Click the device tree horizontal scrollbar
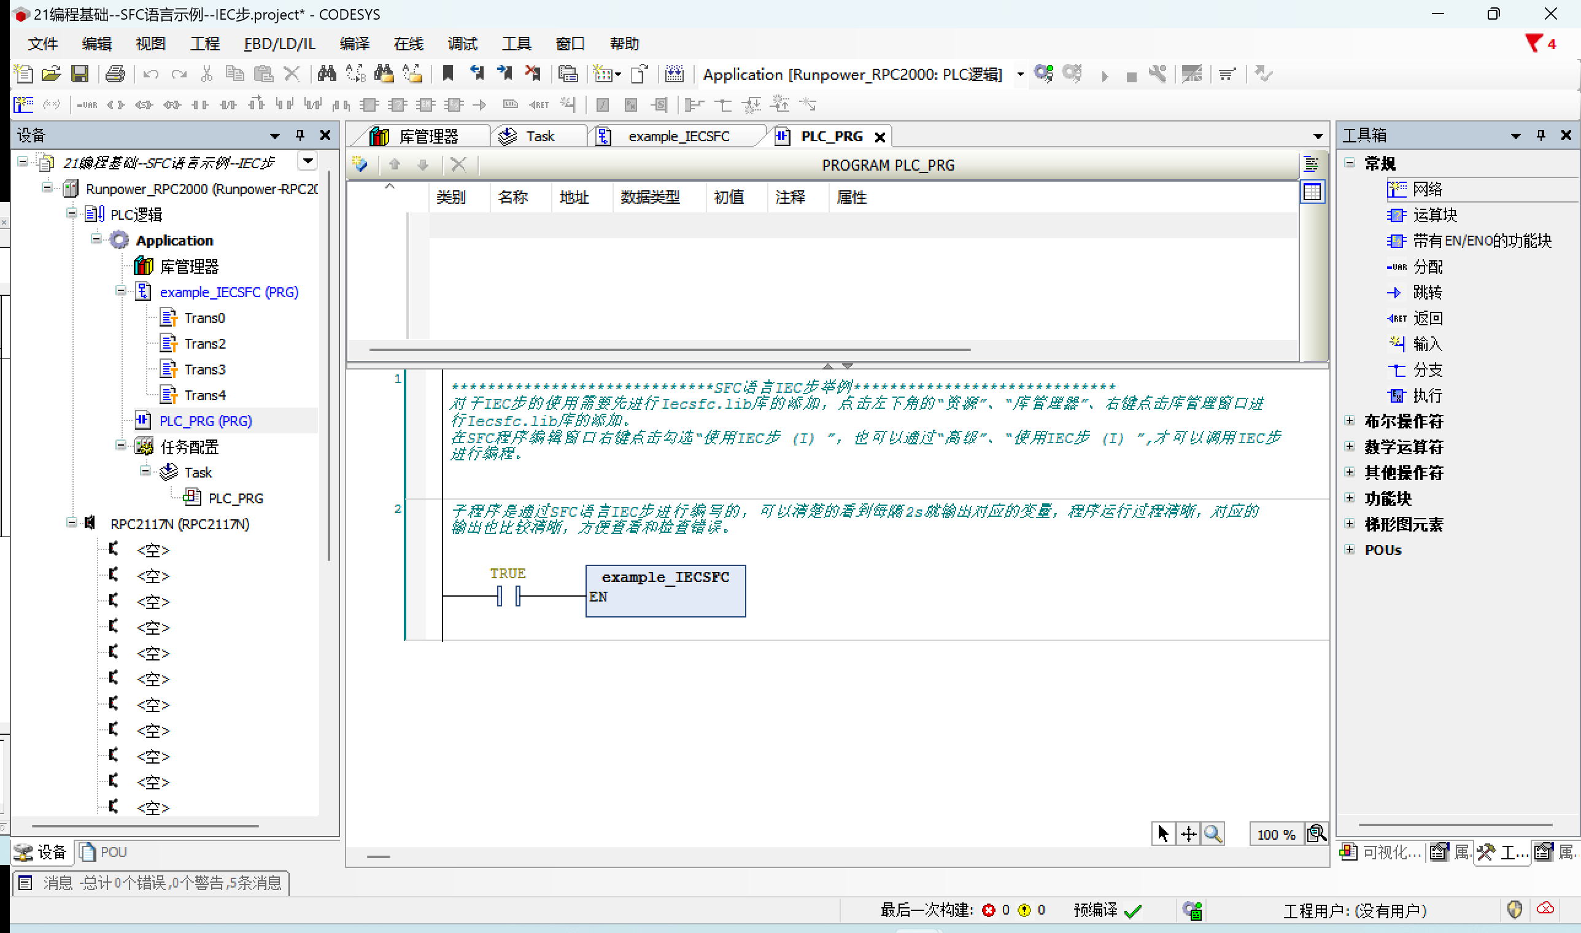 (x=145, y=826)
